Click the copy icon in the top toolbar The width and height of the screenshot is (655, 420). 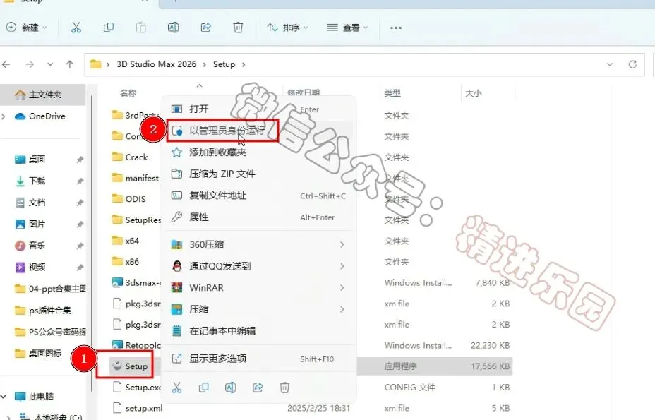[108, 28]
